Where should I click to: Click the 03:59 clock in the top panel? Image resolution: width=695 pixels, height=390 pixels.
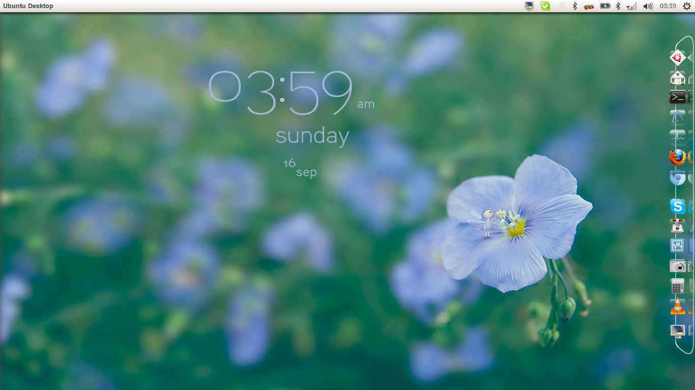click(668, 6)
